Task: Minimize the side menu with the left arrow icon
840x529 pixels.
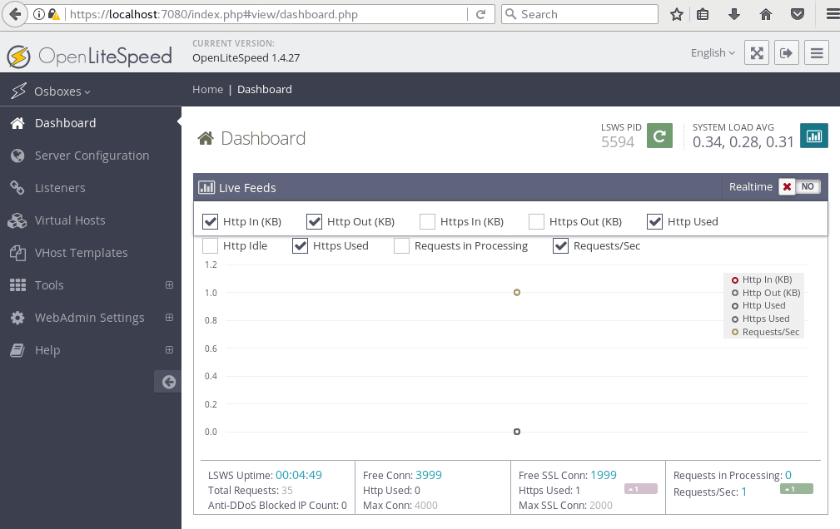Action: (169, 382)
